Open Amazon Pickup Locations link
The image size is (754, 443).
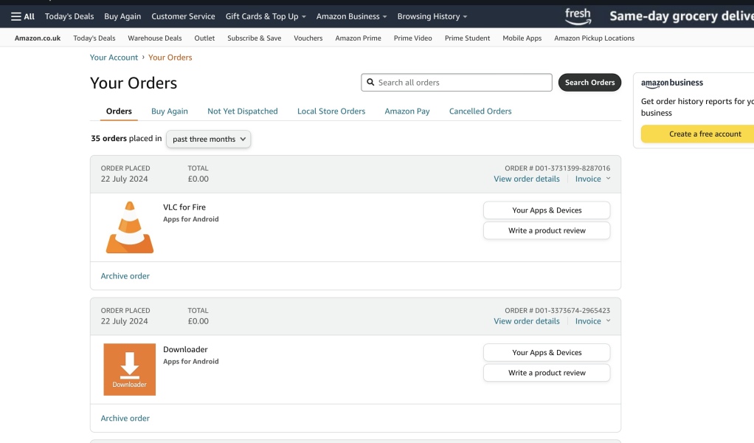[595, 38]
